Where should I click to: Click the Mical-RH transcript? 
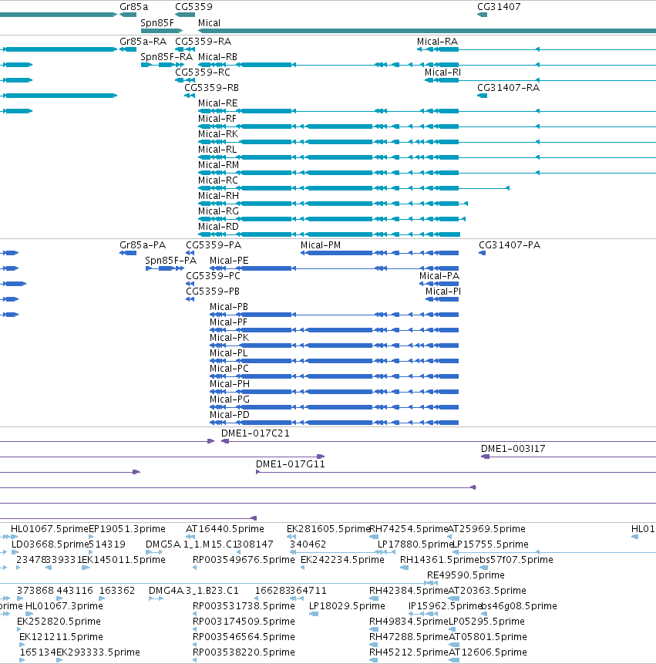tap(333, 204)
